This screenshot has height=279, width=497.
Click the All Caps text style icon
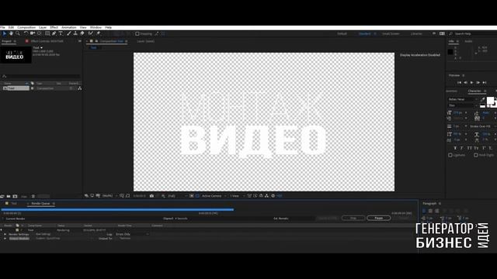(x=469, y=148)
